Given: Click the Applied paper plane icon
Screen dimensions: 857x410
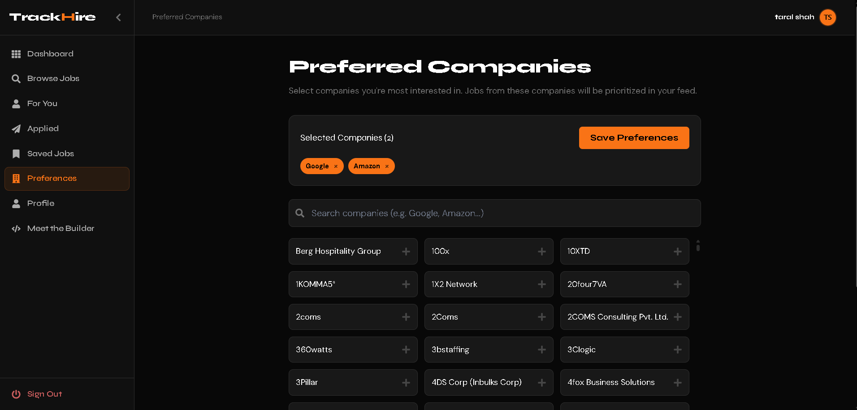Looking at the screenshot, I should click(16, 128).
